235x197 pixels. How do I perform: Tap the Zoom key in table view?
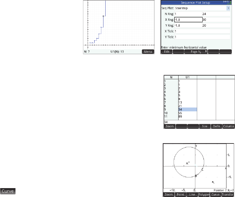[x=170, y=126]
